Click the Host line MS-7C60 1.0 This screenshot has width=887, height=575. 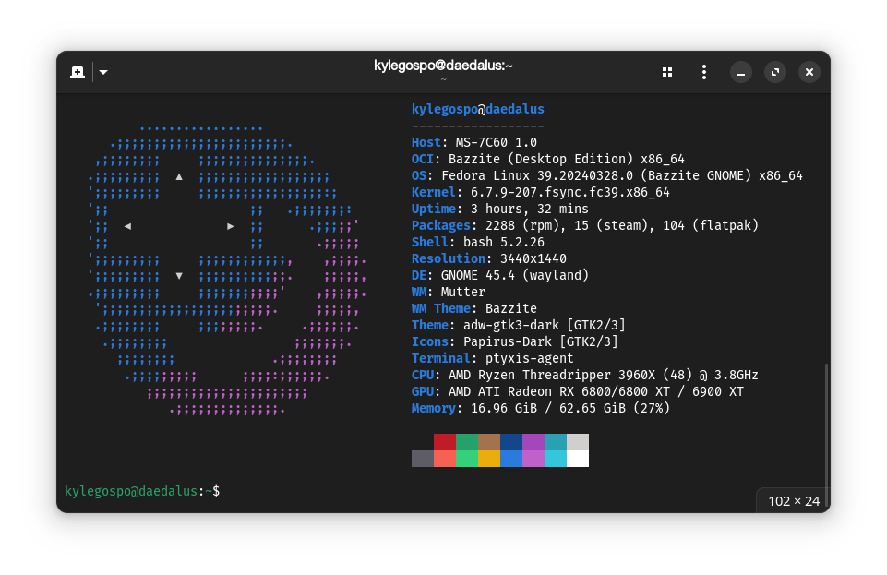pos(474,142)
